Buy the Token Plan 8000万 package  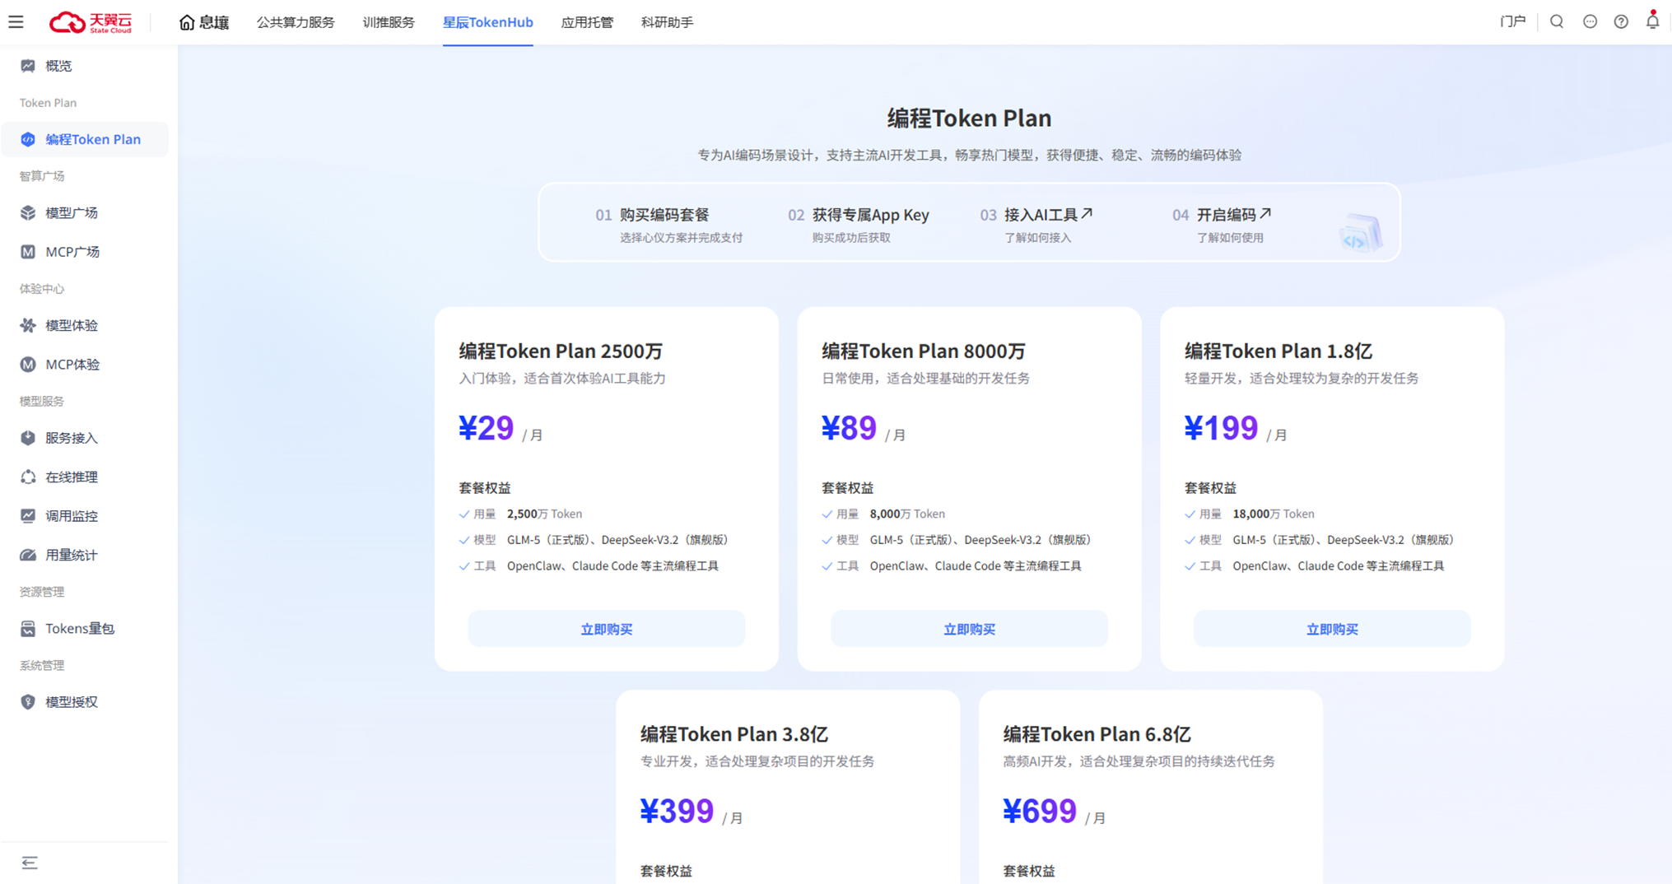pyautogui.click(x=969, y=629)
